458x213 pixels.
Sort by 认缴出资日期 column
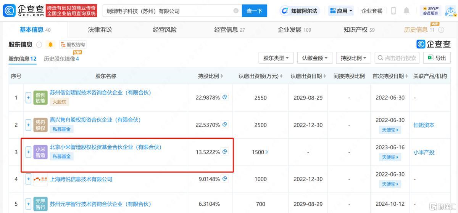[x=308, y=76]
